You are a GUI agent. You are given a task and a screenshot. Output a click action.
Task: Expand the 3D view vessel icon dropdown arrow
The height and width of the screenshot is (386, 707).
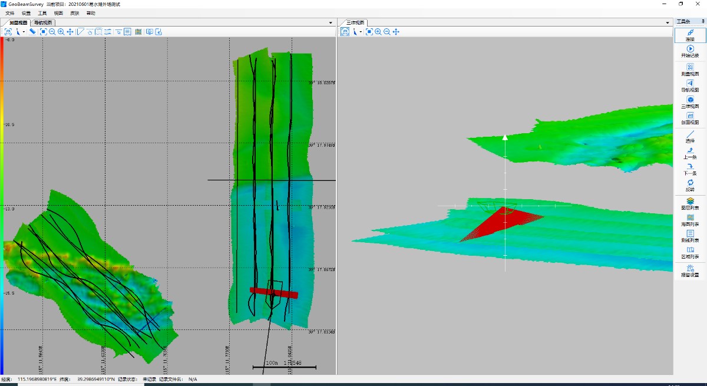(361, 32)
